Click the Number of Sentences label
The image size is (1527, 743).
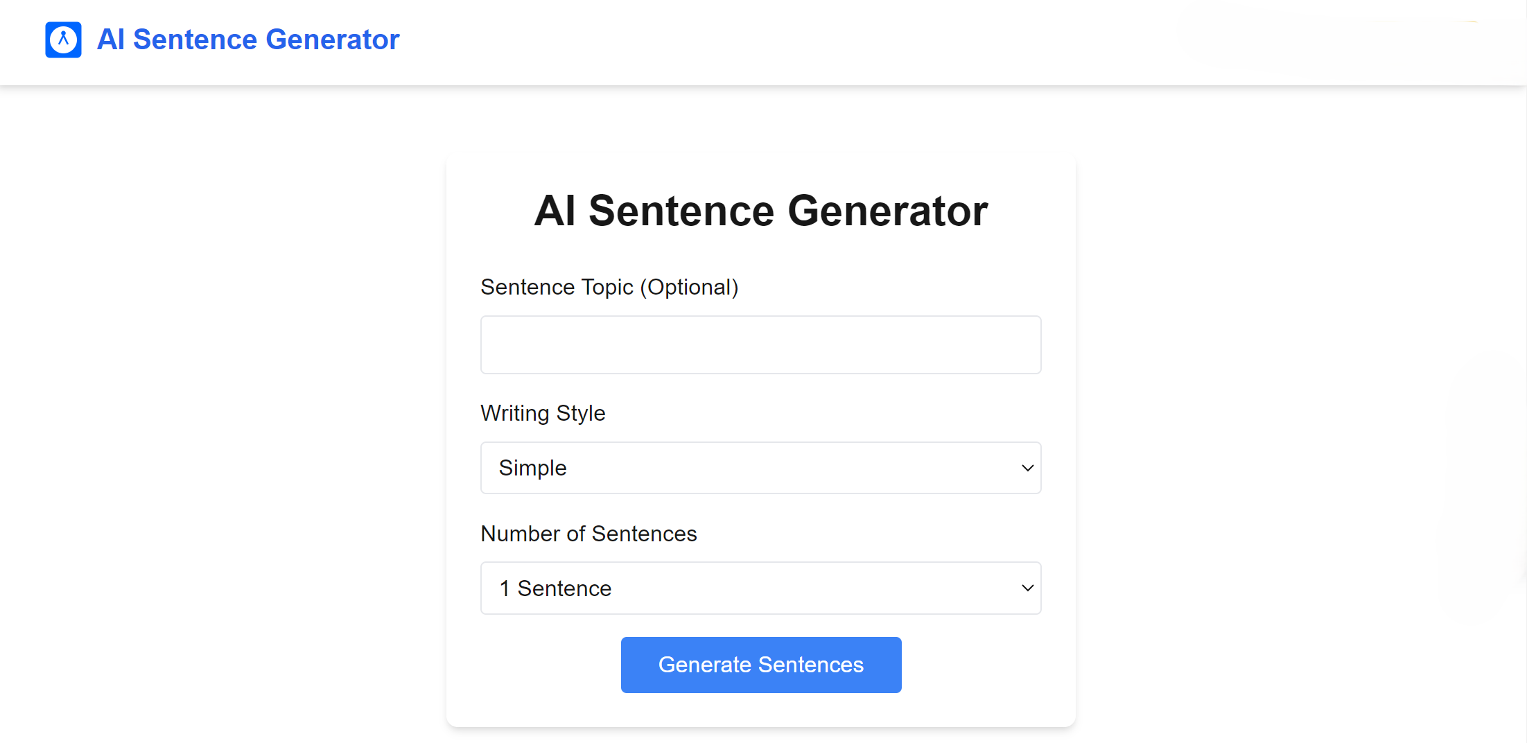coord(588,534)
